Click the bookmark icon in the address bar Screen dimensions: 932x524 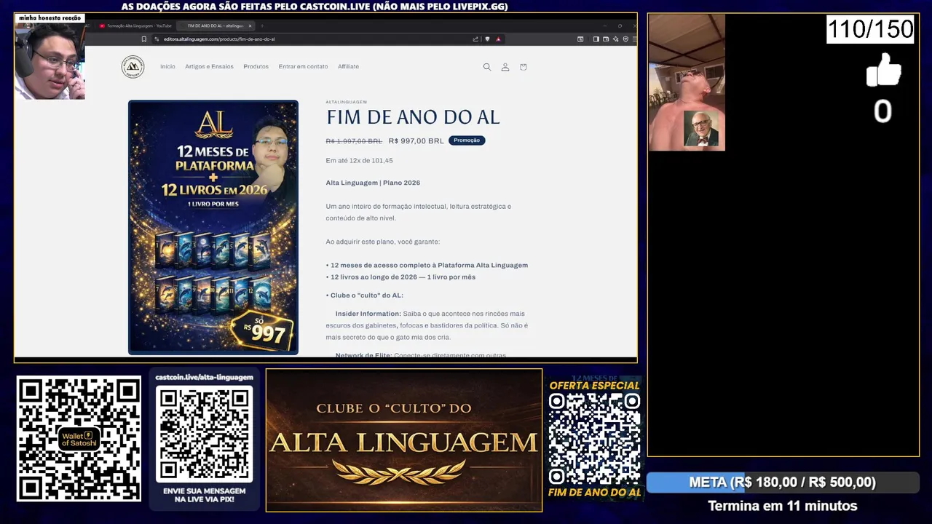143,39
